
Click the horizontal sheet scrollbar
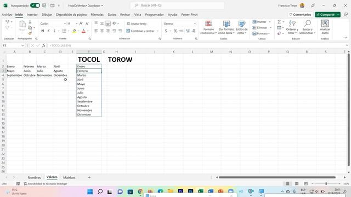click(277, 177)
